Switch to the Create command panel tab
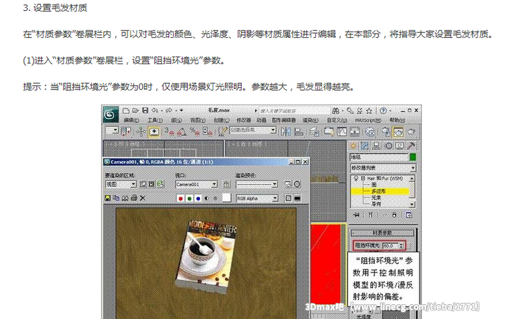The width and height of the screenshot is (505, 319). [353, 146]
